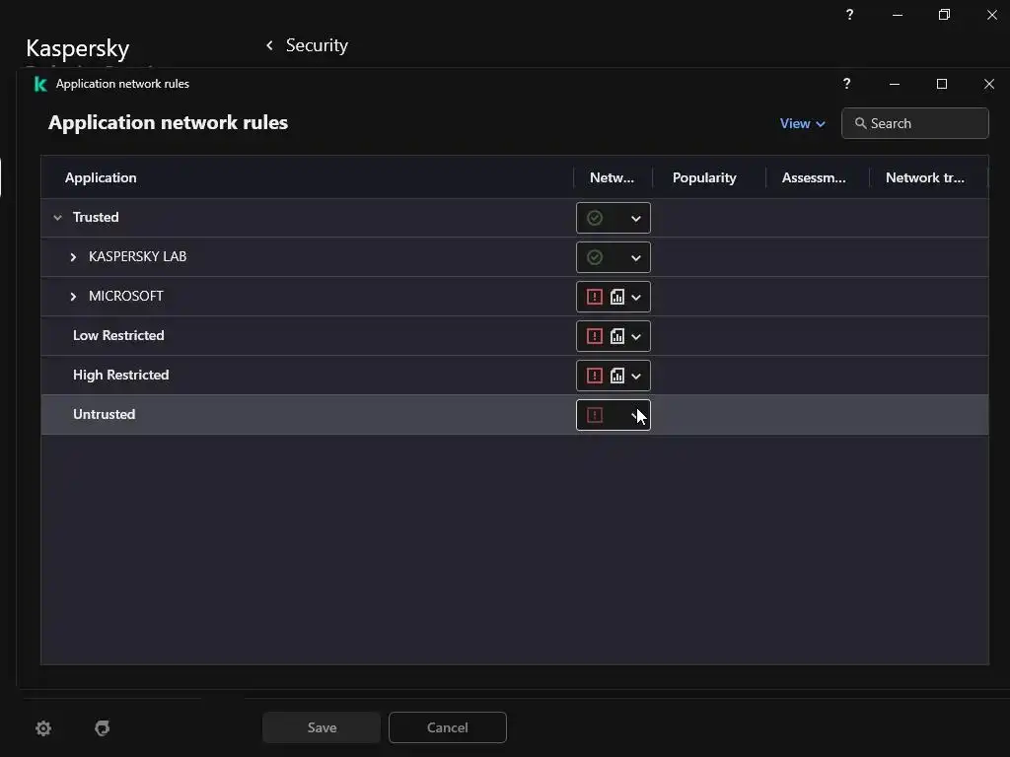Close the Application network rules window
Viewport: 1010px width, 757px height.
[989, 84]
